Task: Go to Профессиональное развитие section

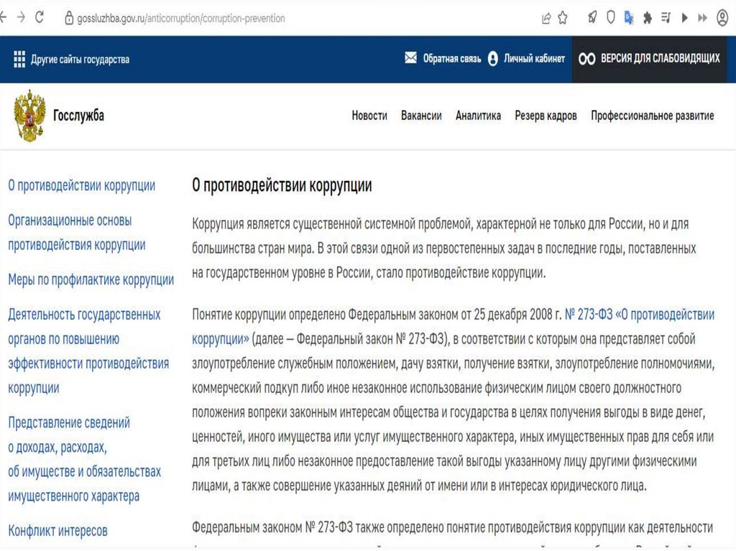Action: pyautogui.click(x=652, y=116)
